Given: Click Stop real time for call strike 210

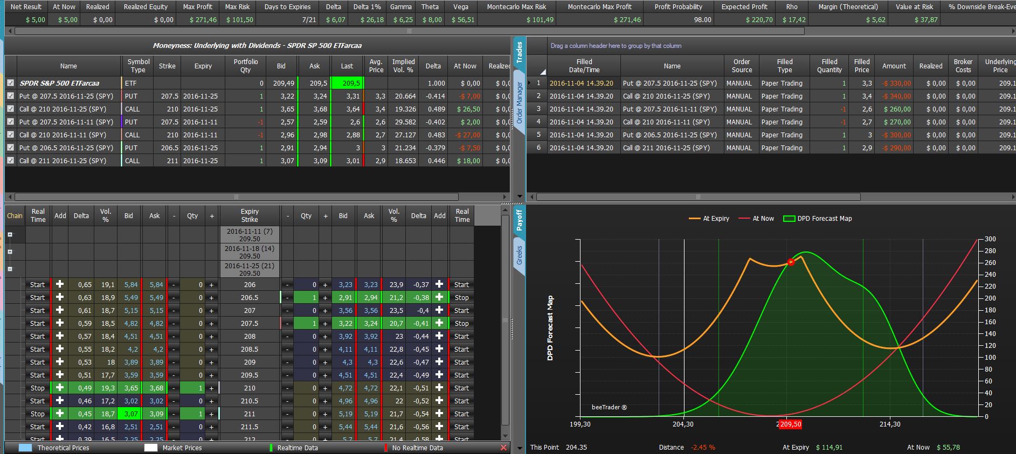Looking at the screenshot, I should 38,388.
